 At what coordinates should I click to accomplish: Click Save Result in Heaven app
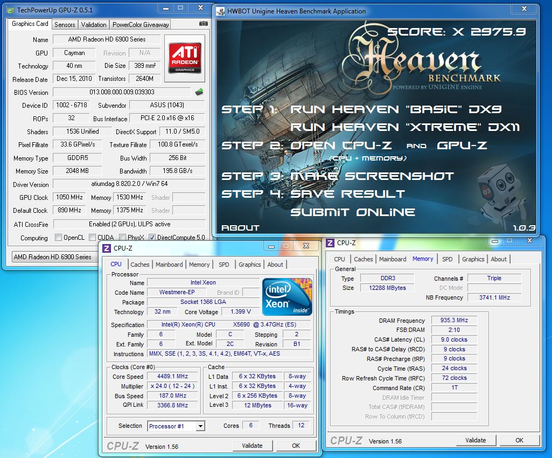[347, 194]
